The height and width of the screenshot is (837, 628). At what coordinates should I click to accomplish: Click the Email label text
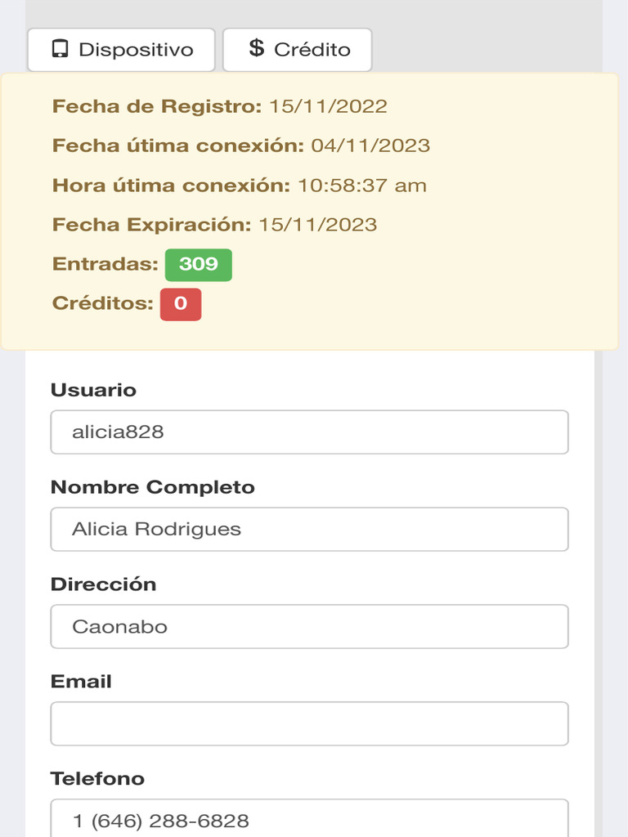tap(81, 682)
